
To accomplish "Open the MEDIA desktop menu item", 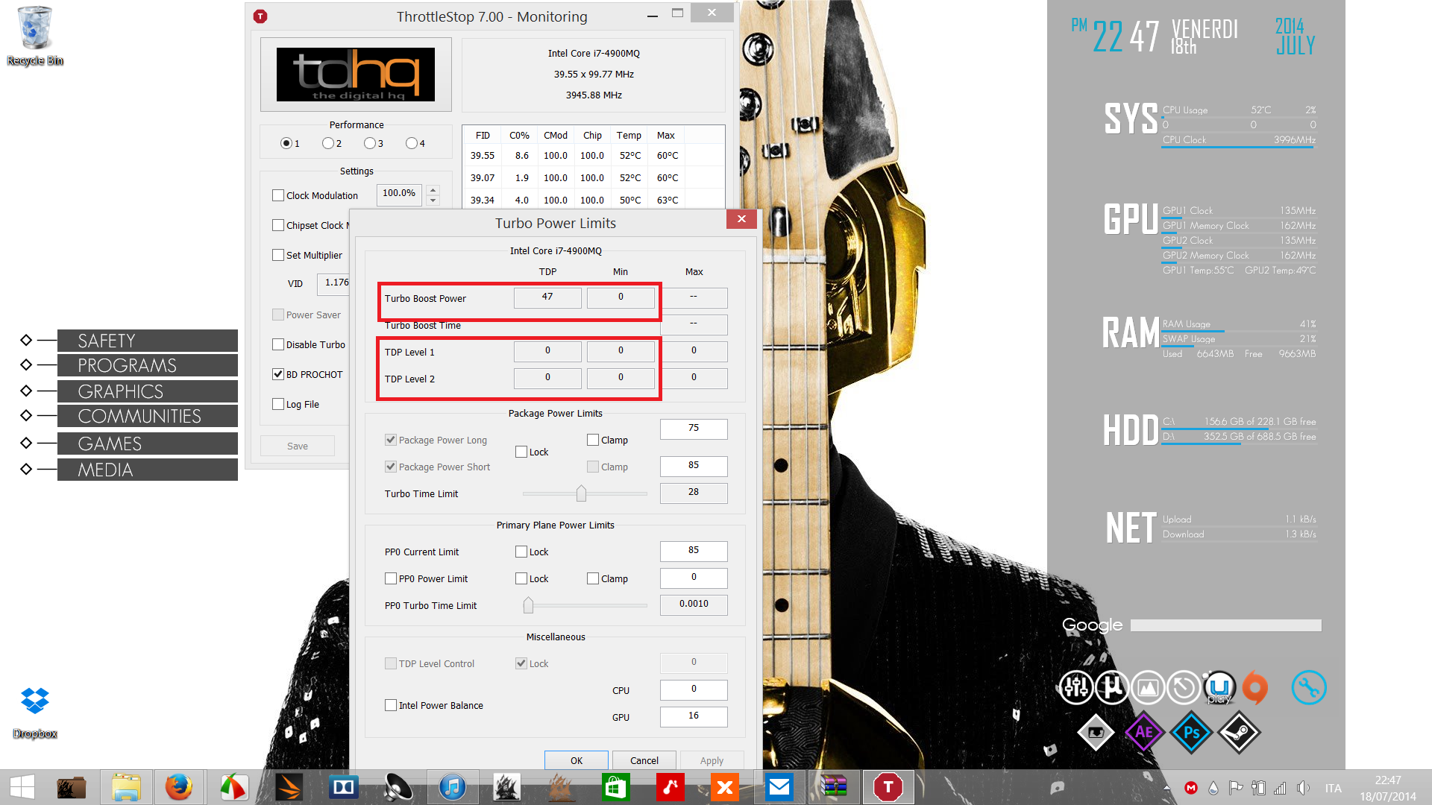I will click(x=147, y=470).
